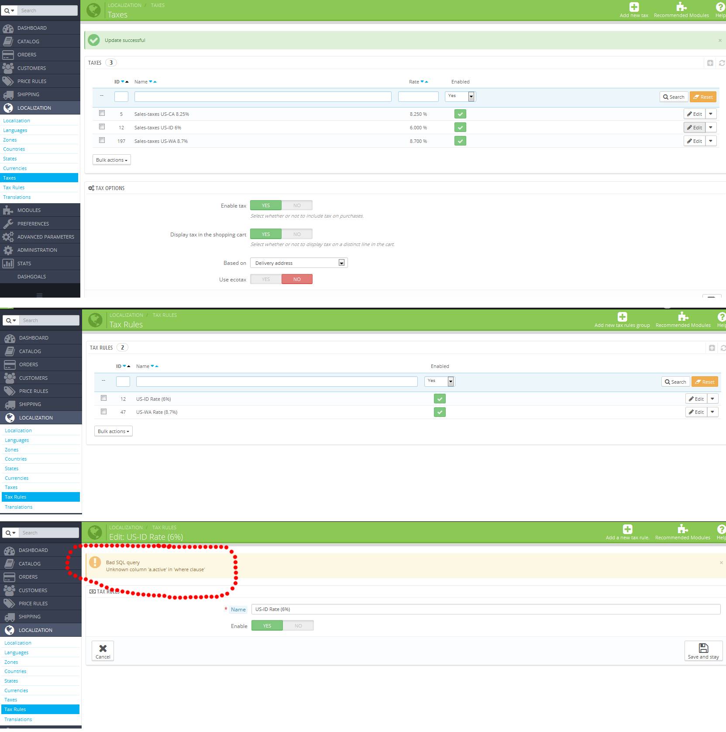This screenshot has height=732, width=726.
Task: Toggle enabled status of Sales-taxes US-CA 8.25%
Action: pos(460,114)
